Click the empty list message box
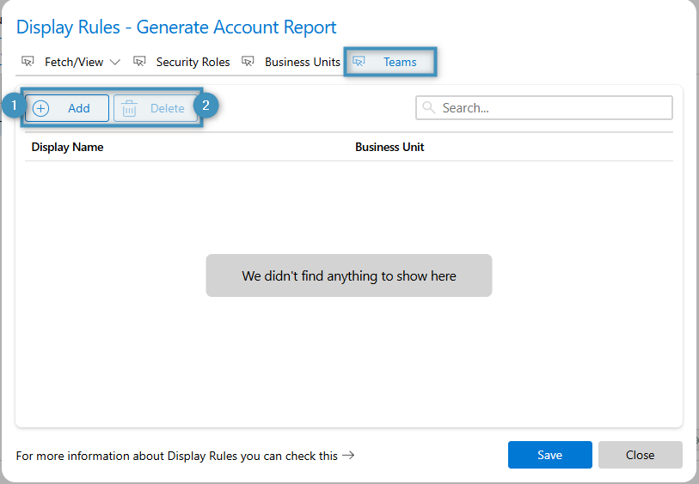The image size is (699, 484). [x=348, y=275]
